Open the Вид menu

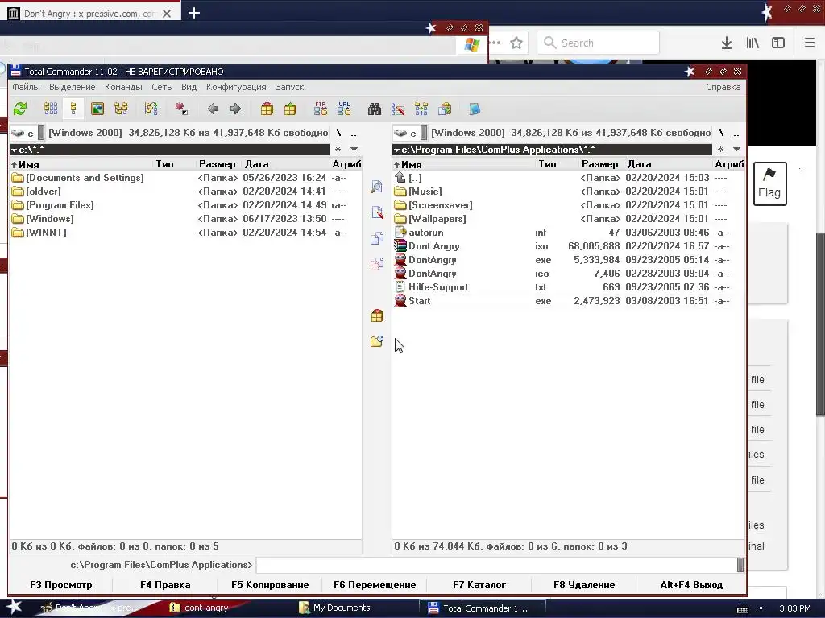[189, 87]
